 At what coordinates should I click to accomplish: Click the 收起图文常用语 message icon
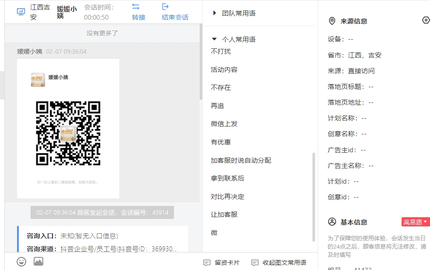tap(255, 263)
